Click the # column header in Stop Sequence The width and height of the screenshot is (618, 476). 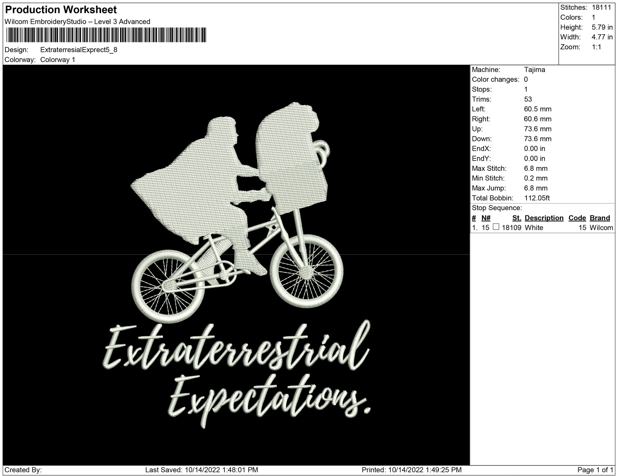point(474,218)
